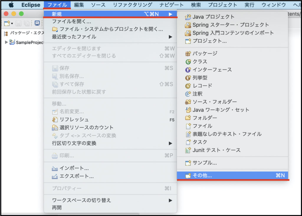The width and height of the screenshot is (302, 216).
Task: Click the リフレッシュ icon entry
Action: 110,120
